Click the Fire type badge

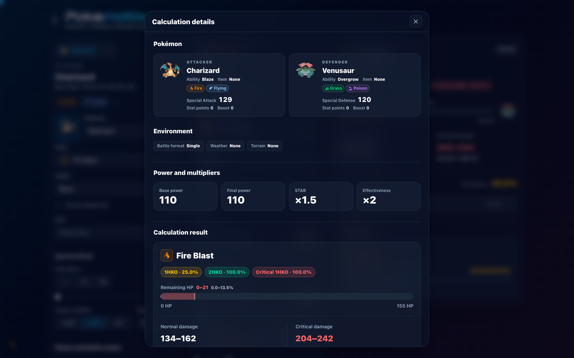(x=196, y=88)
